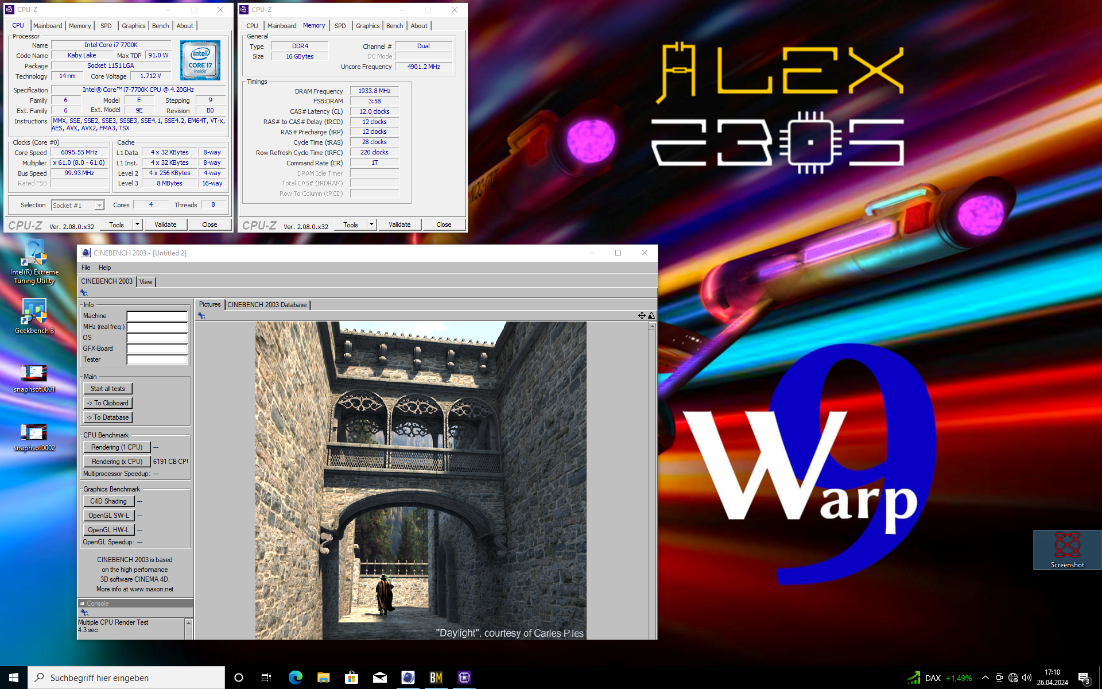Click the console scrollbar up arrow
1102x689 pixels.
click(x=188, y=623)
